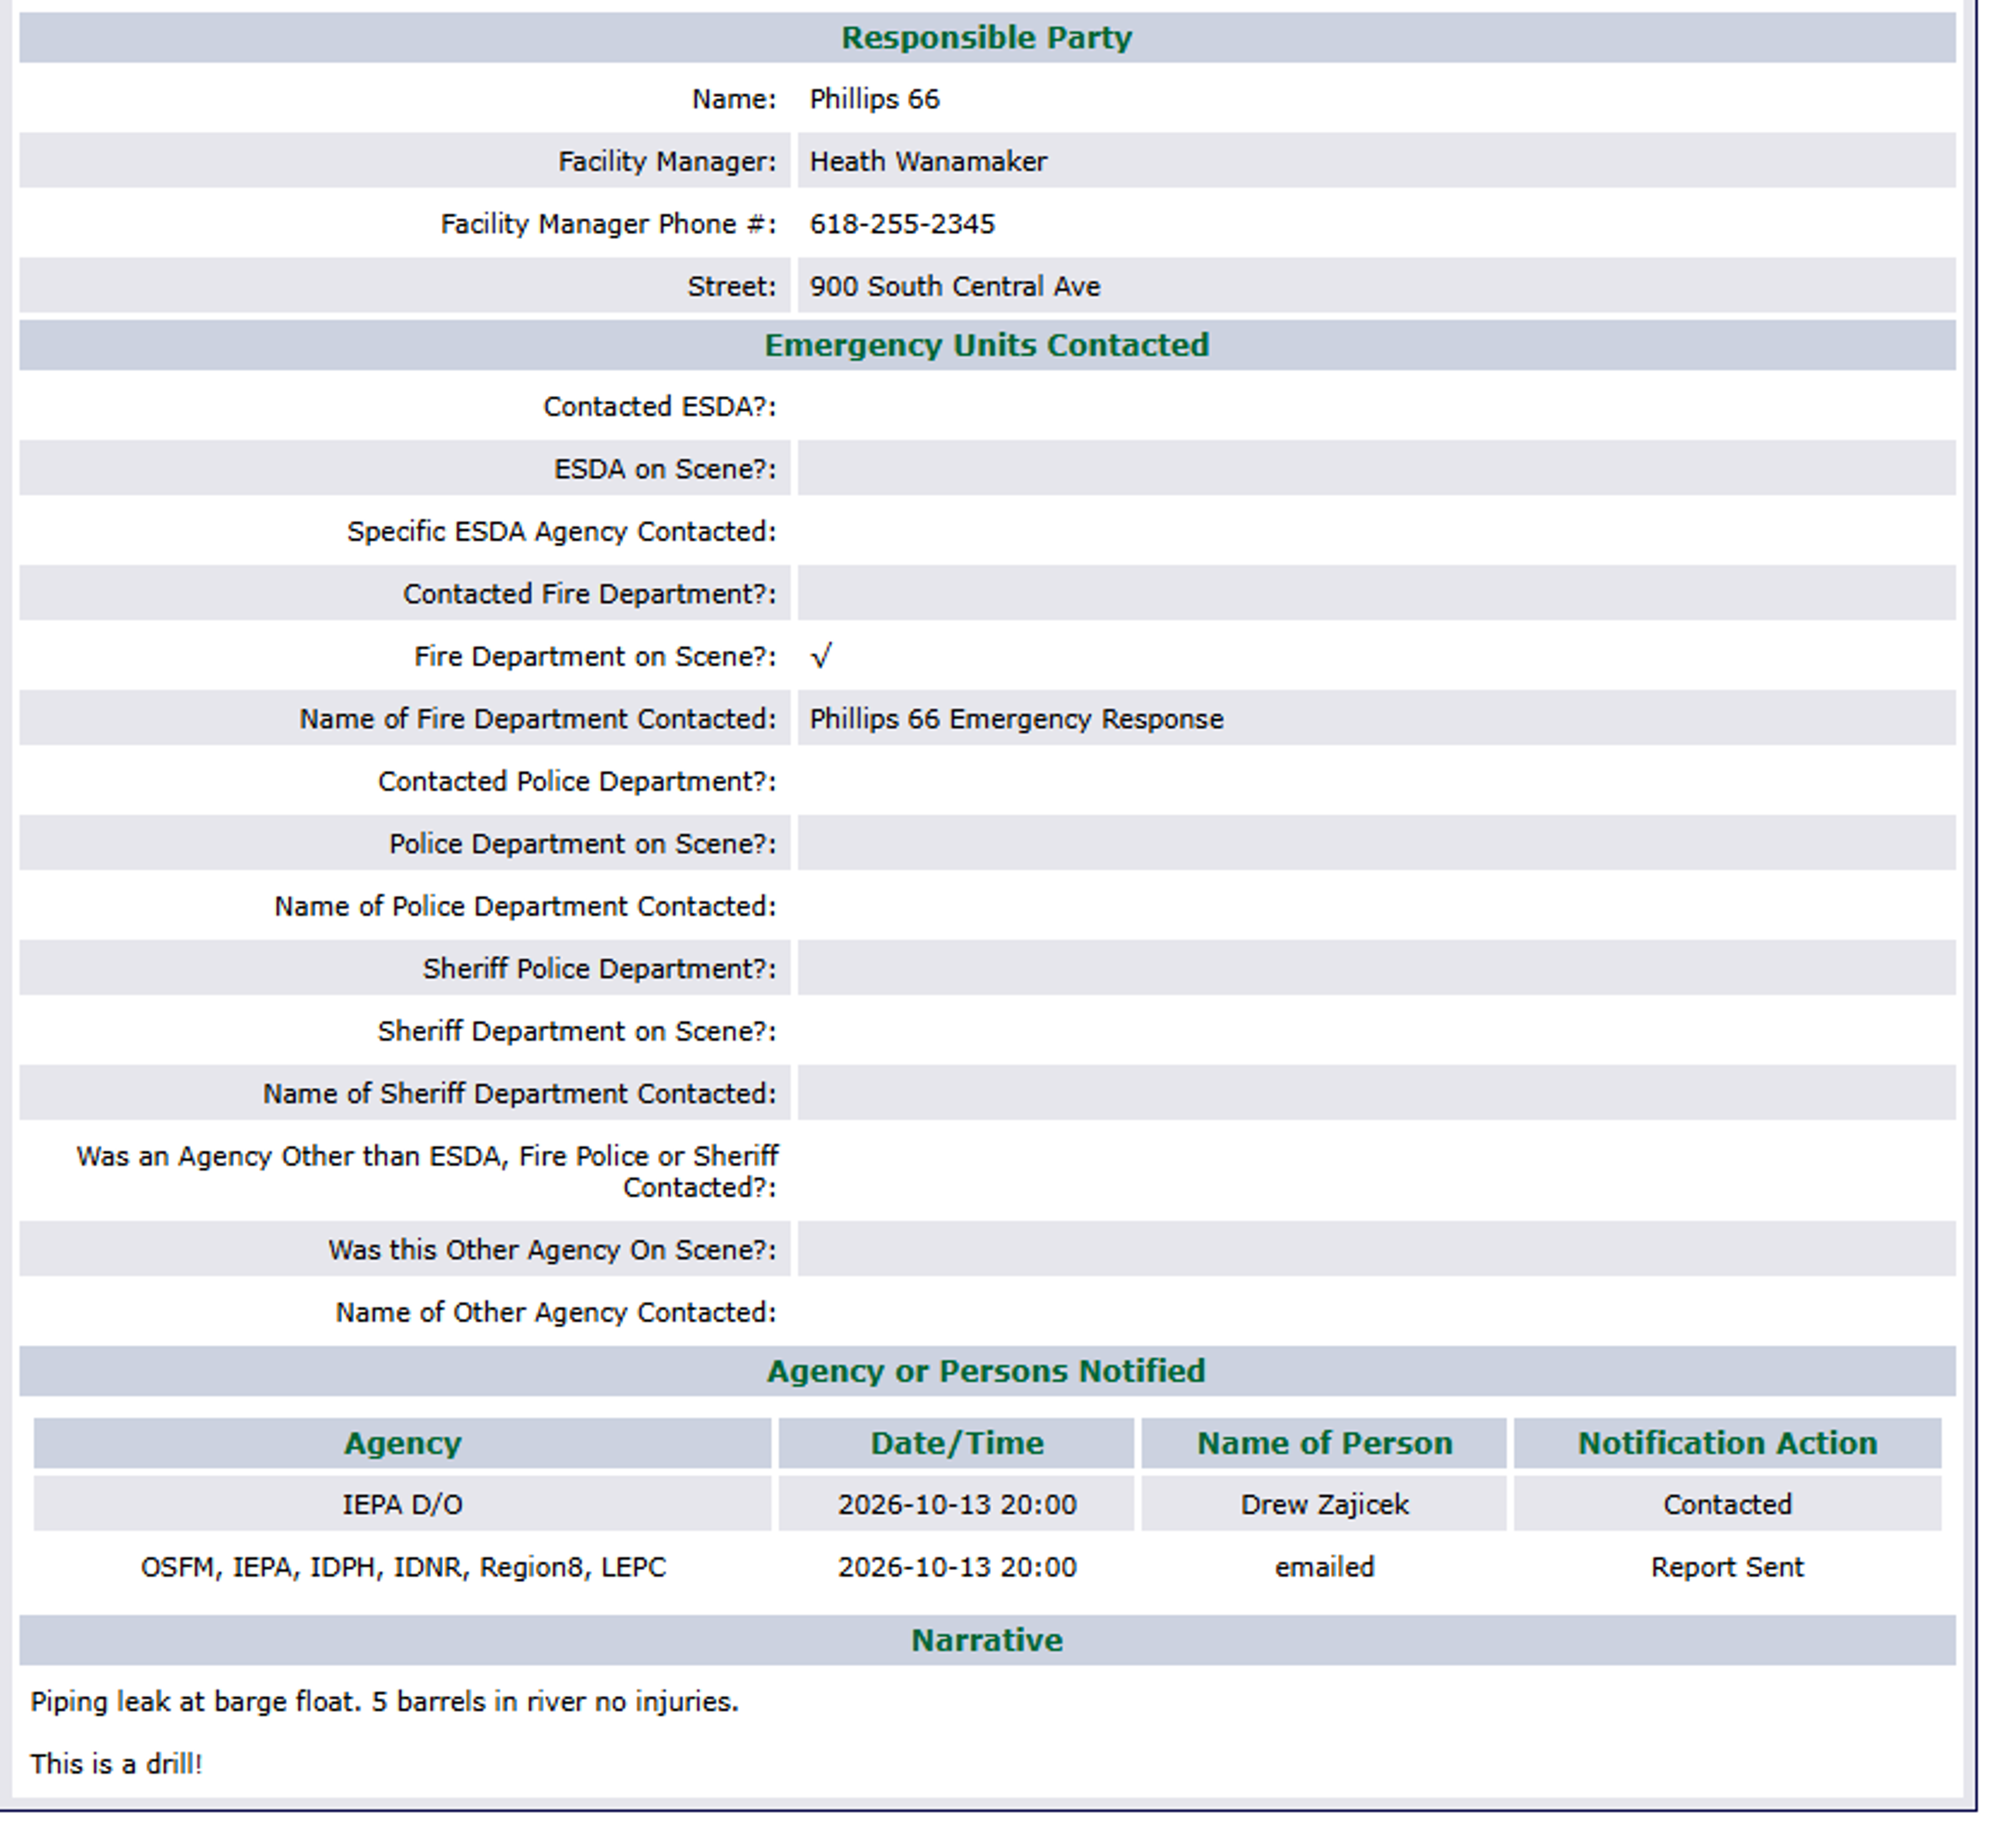Click the Narrative section header
2016x1838 pixels.
click(987, 1640)
